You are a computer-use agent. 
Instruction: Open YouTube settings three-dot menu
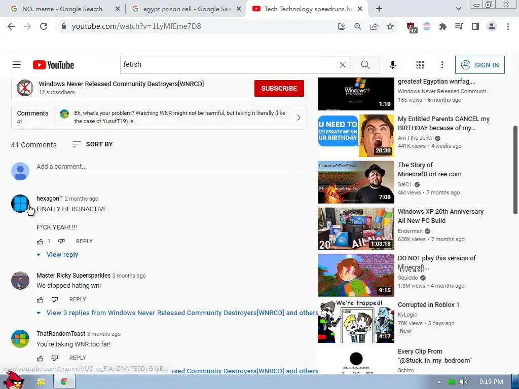point(442,65)
